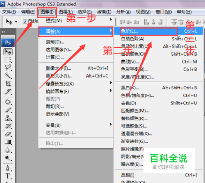The image size is (205, 183).
Task: Open the 选择(S) menu
Action: point(84,12)
